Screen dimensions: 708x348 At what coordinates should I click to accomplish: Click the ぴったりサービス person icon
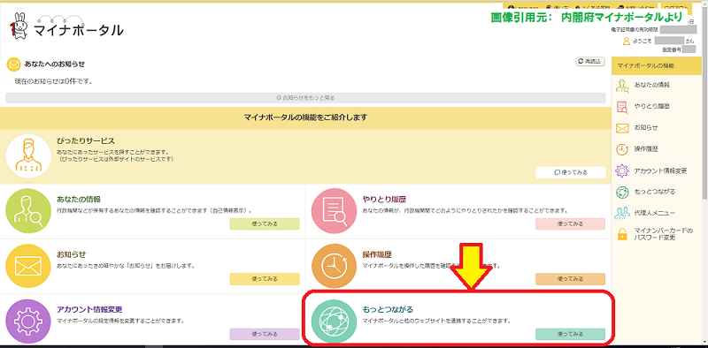point(28,157)
